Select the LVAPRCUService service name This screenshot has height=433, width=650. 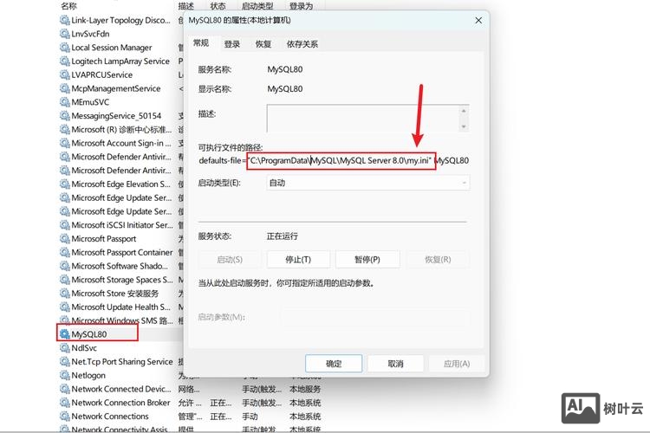point(102,74)
